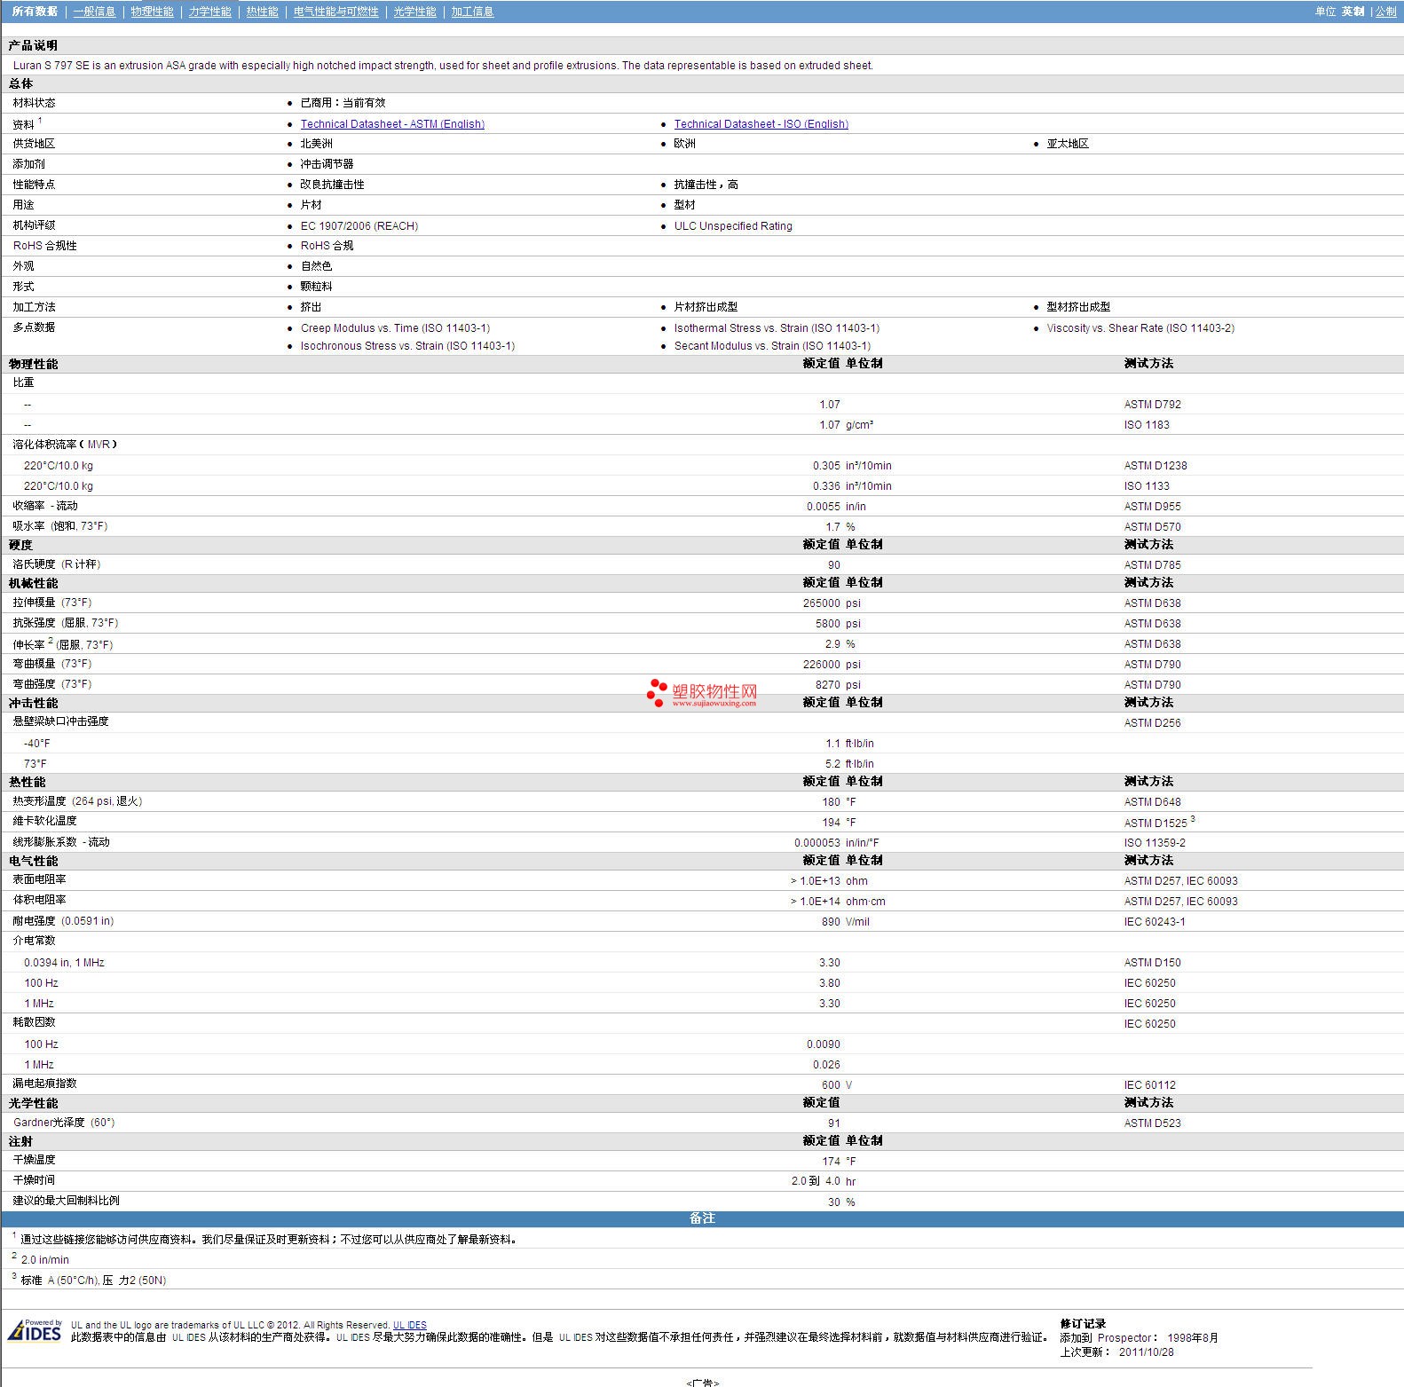Click the ASTM D523 test method
Image resolution: width=1404 pixels, height=1387 pixels.
pos(1152,1123)
